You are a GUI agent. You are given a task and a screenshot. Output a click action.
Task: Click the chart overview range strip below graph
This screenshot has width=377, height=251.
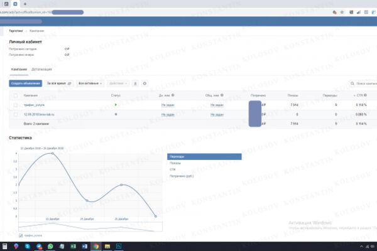click(x=90, y=227)
